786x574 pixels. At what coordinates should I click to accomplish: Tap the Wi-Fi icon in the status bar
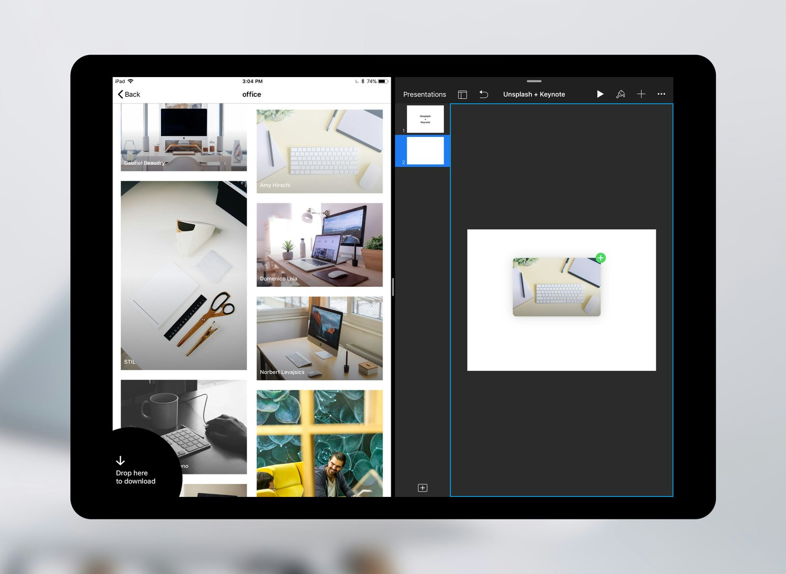pyautogui.click(x=130, y=81)
